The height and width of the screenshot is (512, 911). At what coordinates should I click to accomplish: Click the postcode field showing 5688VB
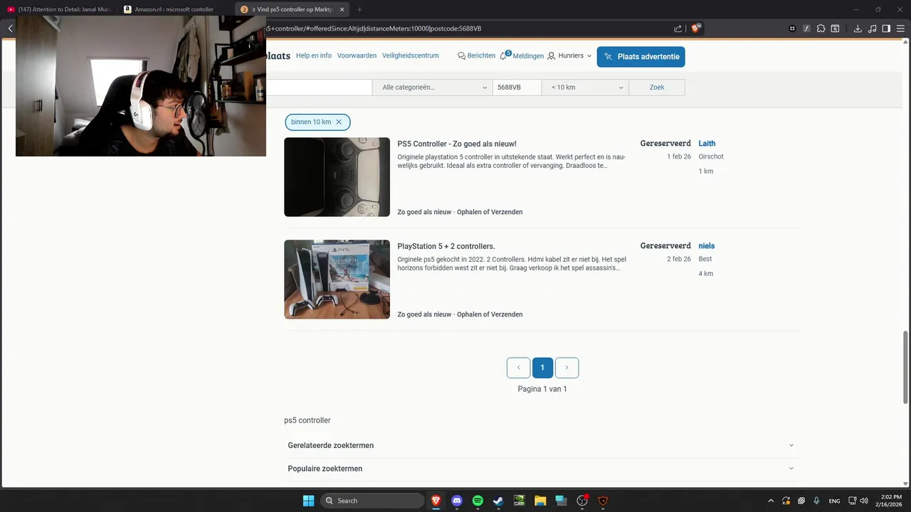[x=517, y=87]
